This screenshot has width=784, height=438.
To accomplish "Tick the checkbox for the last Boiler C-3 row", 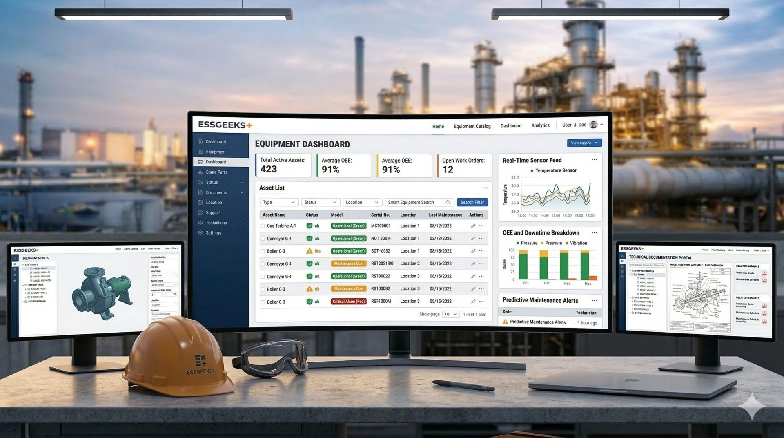I will coord(263,302).
